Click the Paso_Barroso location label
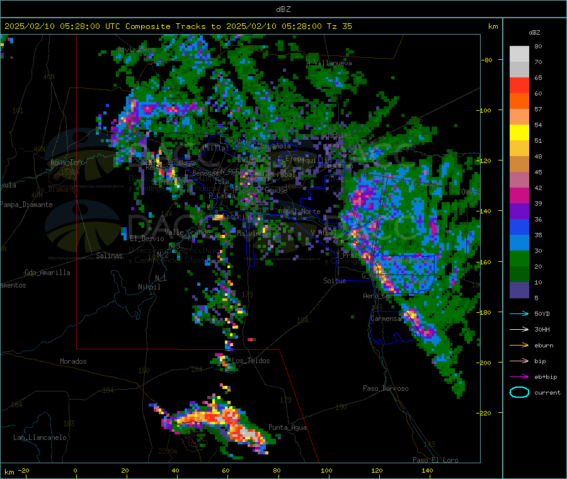 click(386, 388)
